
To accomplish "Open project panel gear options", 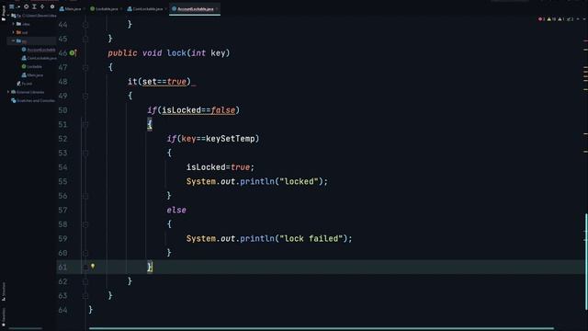I will click(x=52, y=6).
